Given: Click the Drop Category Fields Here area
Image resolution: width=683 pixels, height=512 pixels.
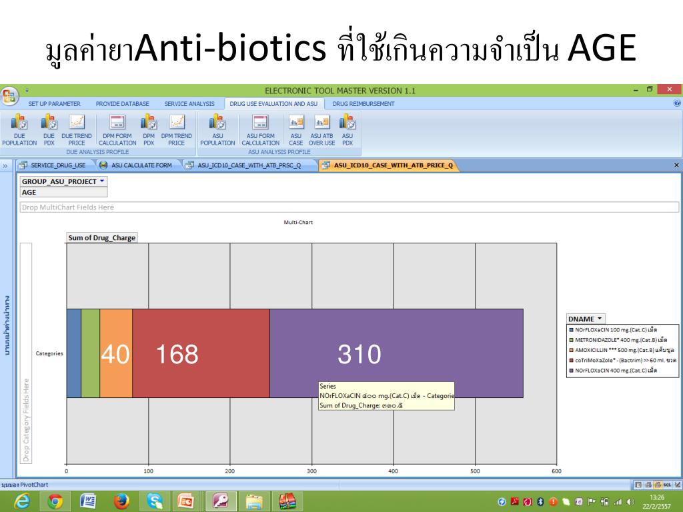Looking at the screenshot, I should click(26, 353).
